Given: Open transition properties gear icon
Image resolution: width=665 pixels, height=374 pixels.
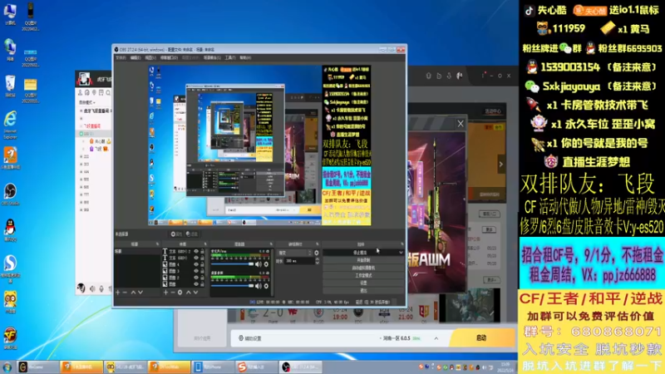Looking at the screenshot, I should point(317,253).
